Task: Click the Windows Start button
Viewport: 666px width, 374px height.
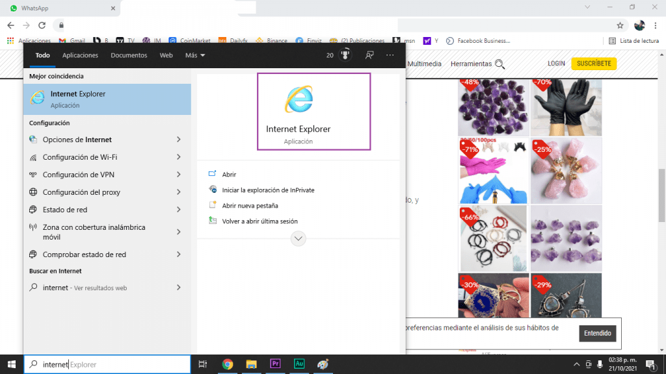Action: click(12, 364)
